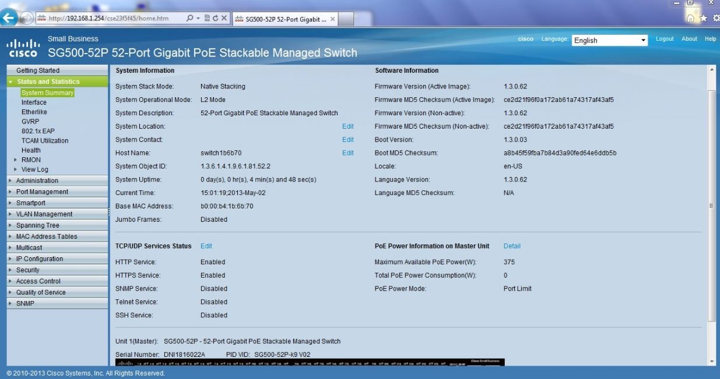Collapse the Status and Statistics section
The height and width of the screenshot is (379, 720).
(57, 82)
